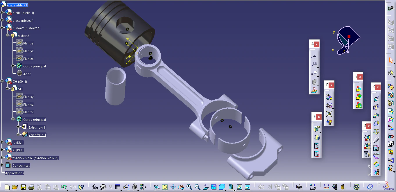
Task: Click the Isometric View cube icon
Action: pos(222,187)
